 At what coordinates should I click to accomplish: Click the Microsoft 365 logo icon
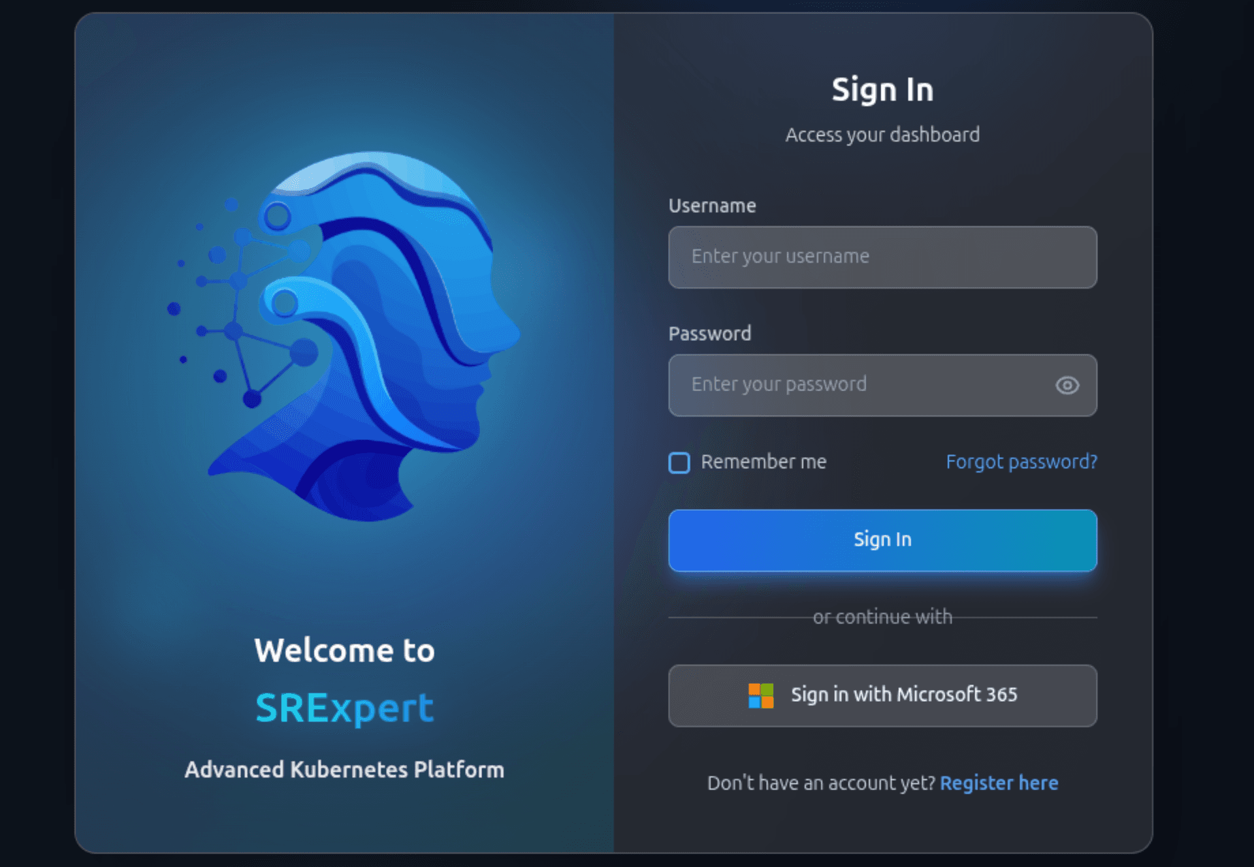[760, 696]
